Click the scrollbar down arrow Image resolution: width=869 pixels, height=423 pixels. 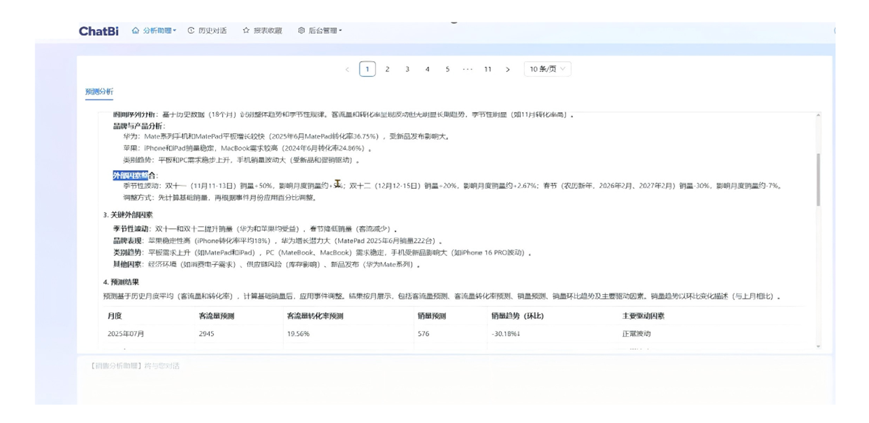tap(818, 346)
